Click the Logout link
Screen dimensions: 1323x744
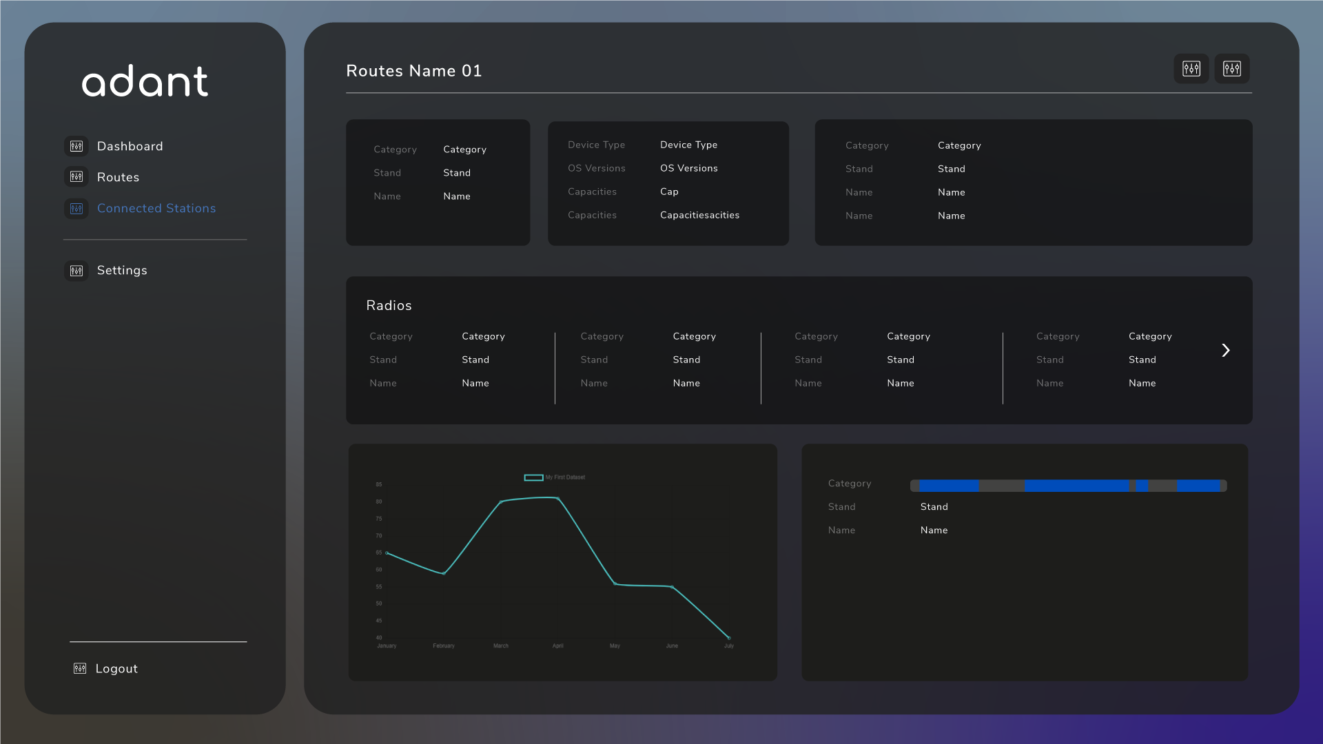[x=116, y=668]
